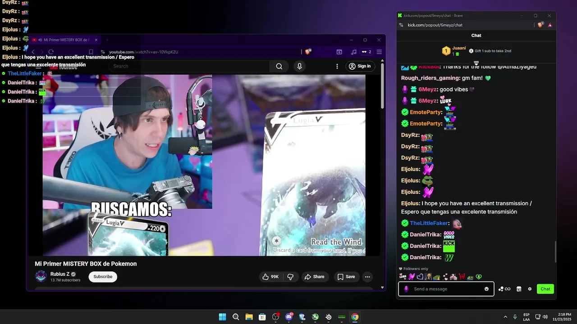Click the YouTube voice search microphone
This screenshot has width=577, height=324.
(299, 66)
